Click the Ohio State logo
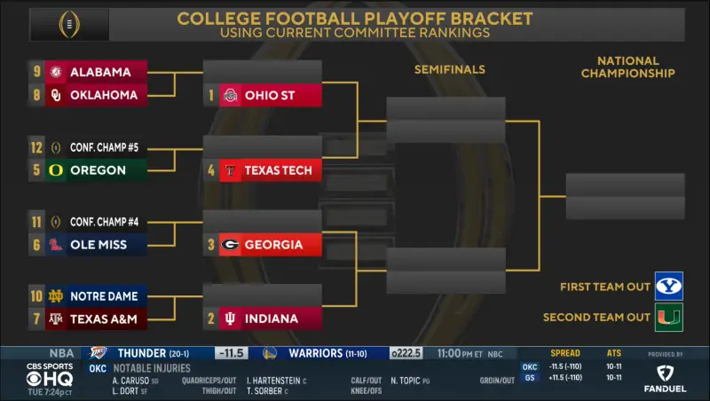The image size is (710, 401). (x=230, y=95)
